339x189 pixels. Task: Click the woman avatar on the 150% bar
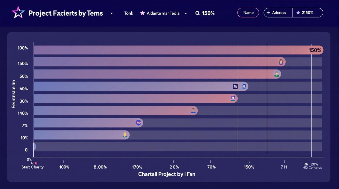pyautogui.click(x=281, y=62)
